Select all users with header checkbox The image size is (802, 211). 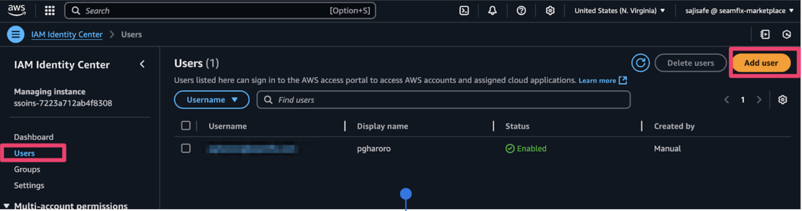pos(186,126)
